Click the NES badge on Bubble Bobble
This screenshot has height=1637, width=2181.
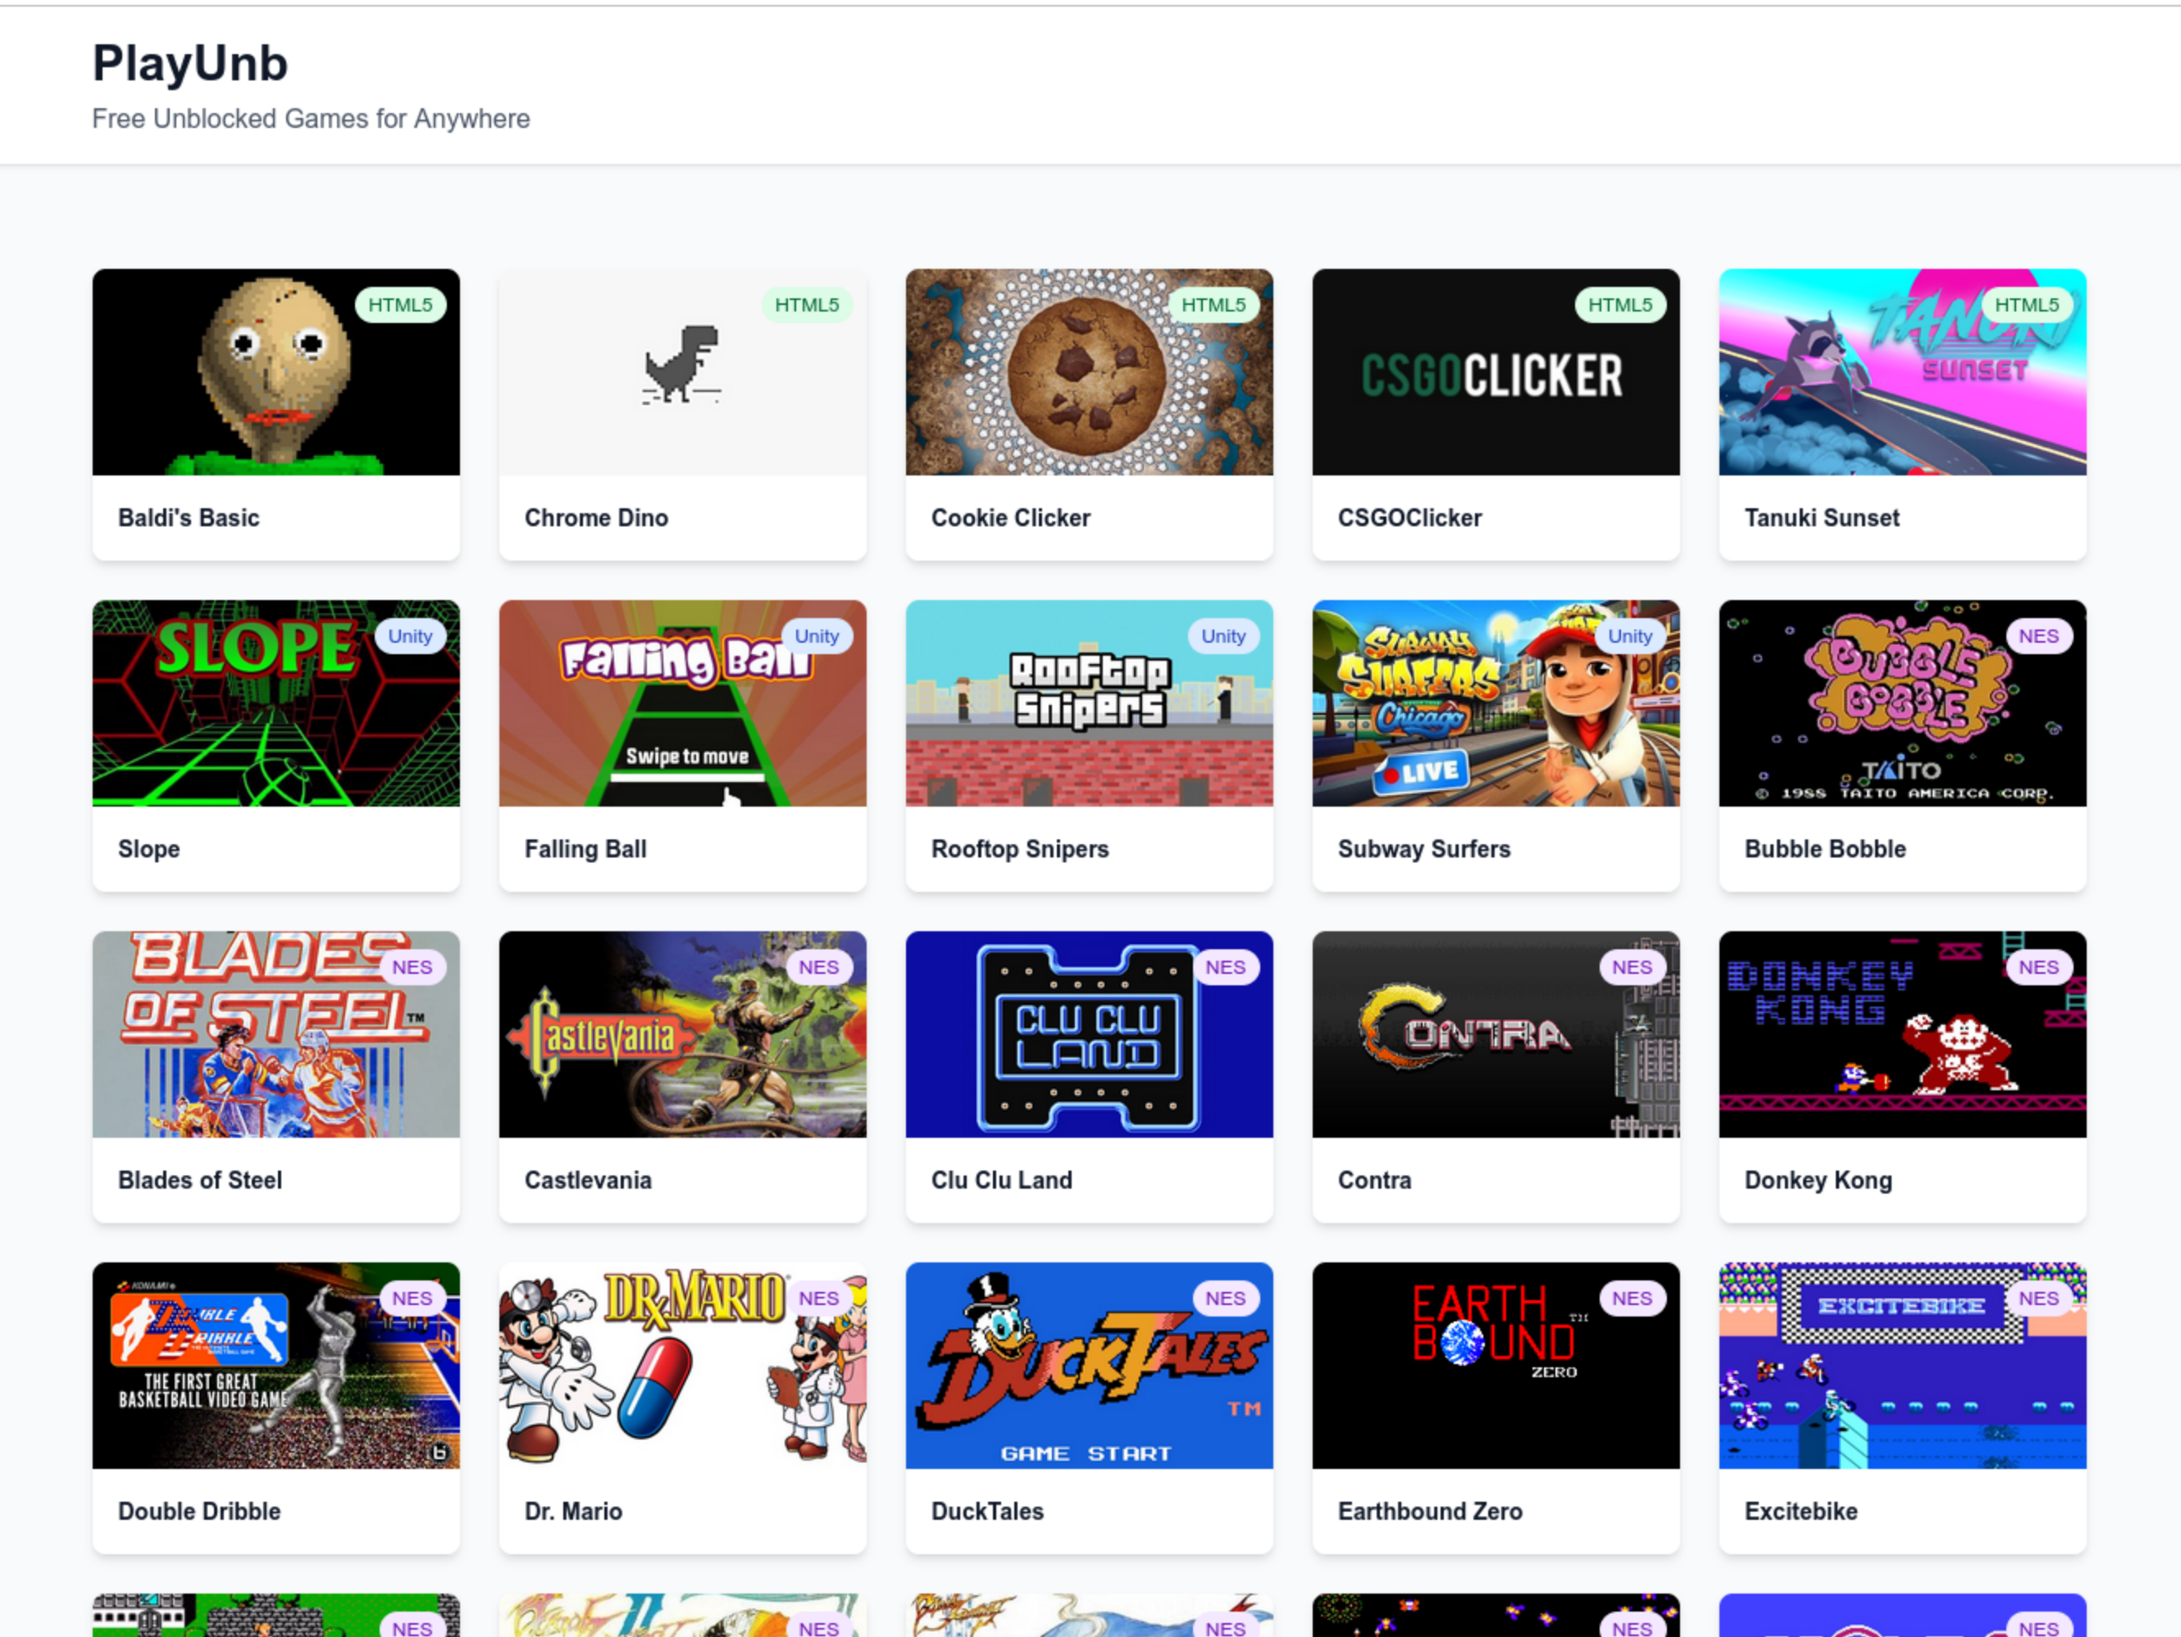[2039, 637]
